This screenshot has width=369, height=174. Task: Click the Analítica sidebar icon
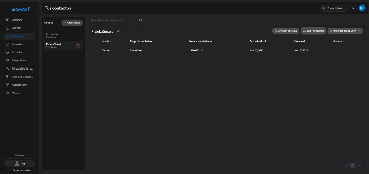[x=8, y=20]
